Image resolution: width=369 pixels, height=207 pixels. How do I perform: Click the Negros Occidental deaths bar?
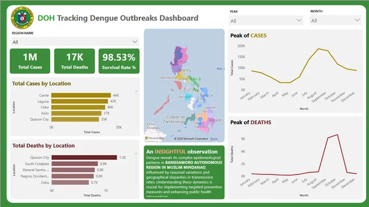tap(73, 176)
